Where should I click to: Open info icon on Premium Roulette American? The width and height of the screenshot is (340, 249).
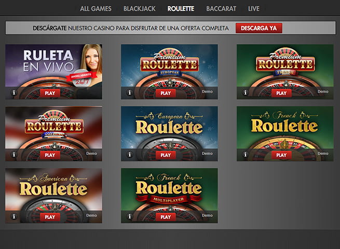click(x=14, y=155)
